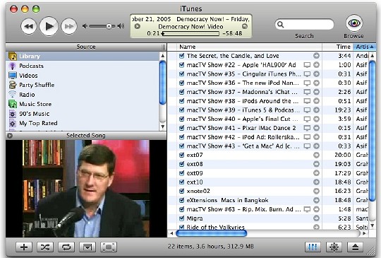The height and width of the screenshot is (258, 381).
Task: Click the video artwork preview thumbnail
Action: [x=86, y=189]
